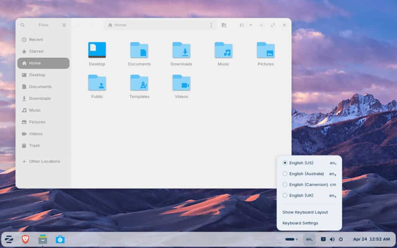397x248 pixels.
Task: Choose the English (Cameroon) layout
Action: 309,185
